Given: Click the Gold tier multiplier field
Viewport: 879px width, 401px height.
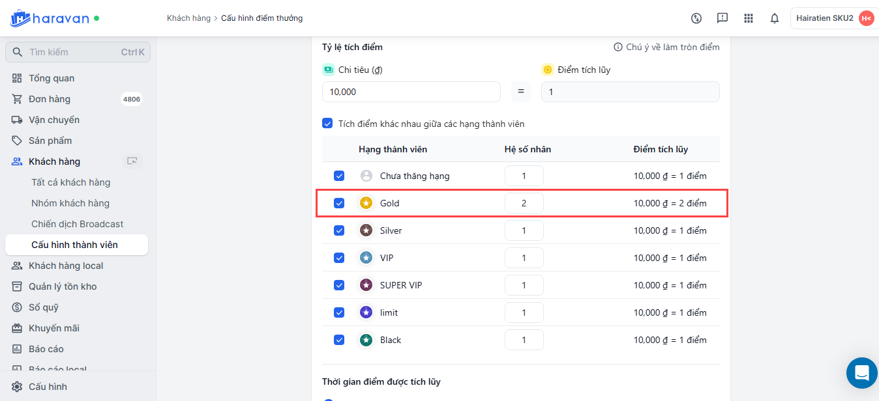Looking at the screenshot, I should (524, 203).
